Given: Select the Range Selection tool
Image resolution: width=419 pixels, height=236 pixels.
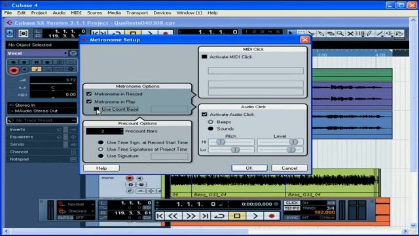Looking at the screenshot, I should (x=301, y=33).
